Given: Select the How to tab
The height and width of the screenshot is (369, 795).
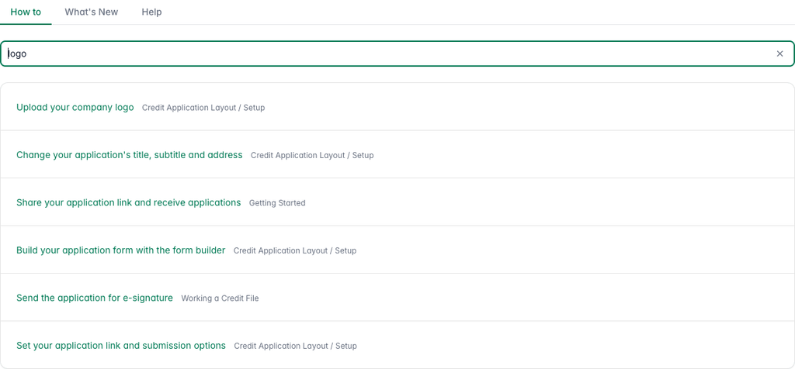Looking at the screenshot, I should click(26, 12).
